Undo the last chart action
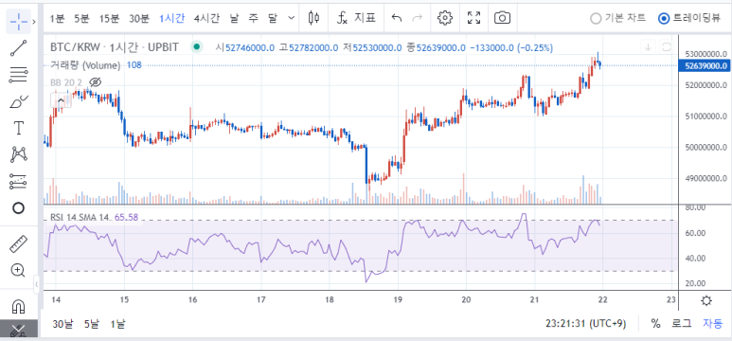Viewport: 732px width, 341px height. point(397,18)
